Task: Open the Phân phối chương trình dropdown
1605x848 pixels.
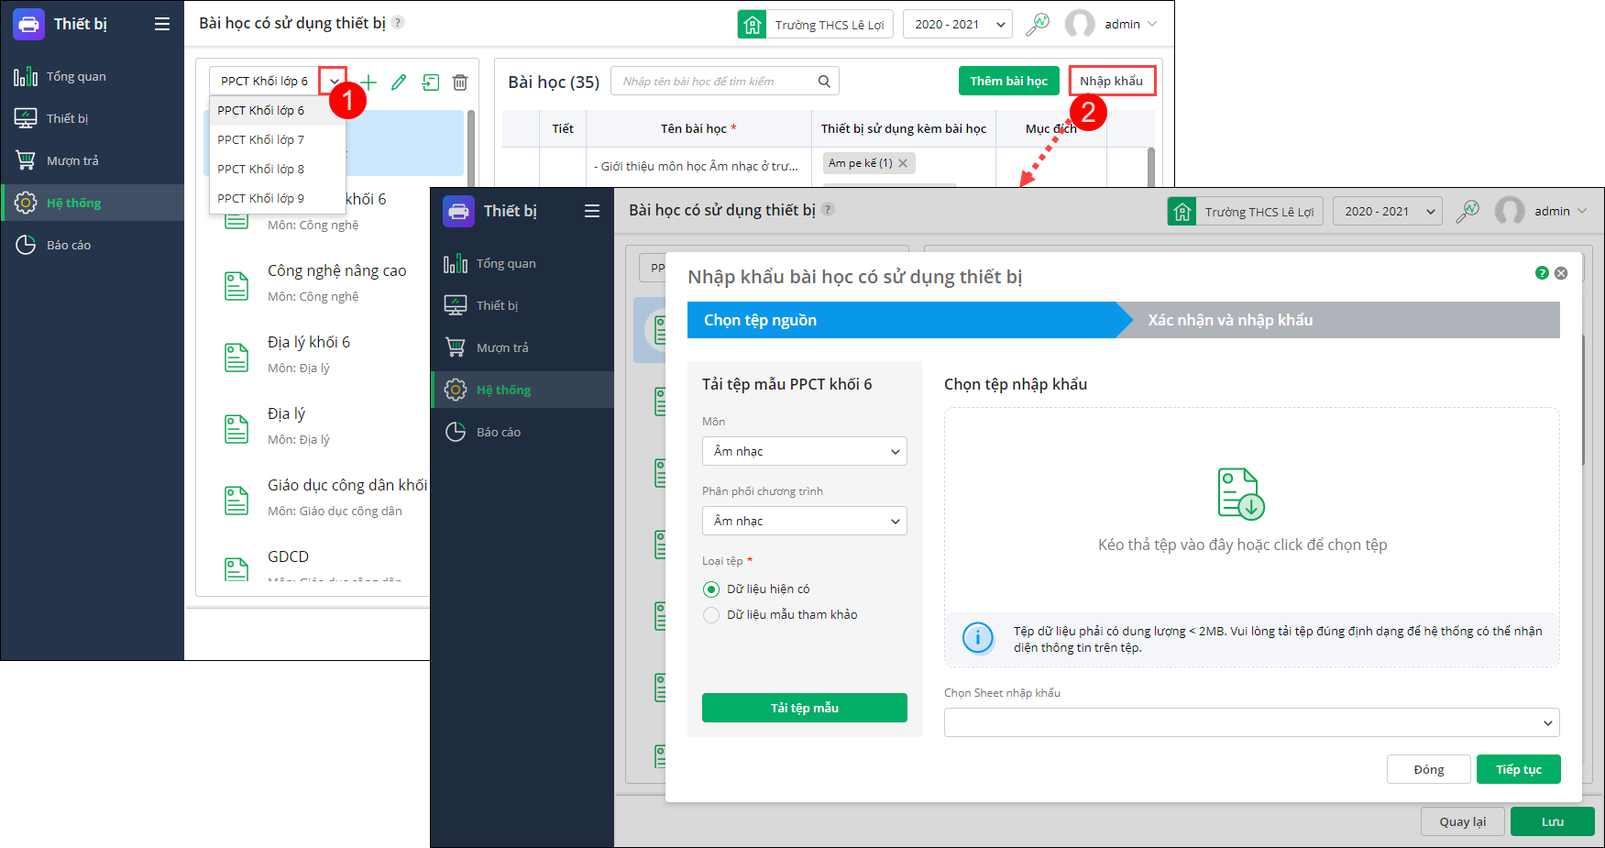Action: click(805, 521)
